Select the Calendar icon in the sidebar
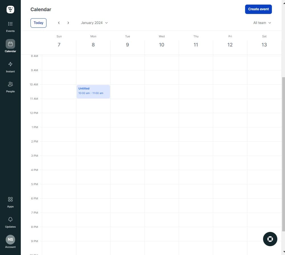Viewport: 285px width, 255px height. tap(10, 44)
